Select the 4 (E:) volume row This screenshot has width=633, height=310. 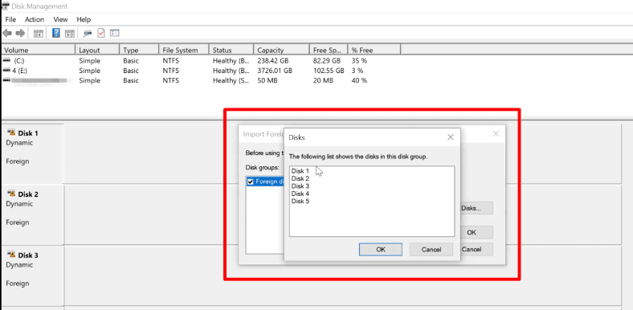(200, 71)
